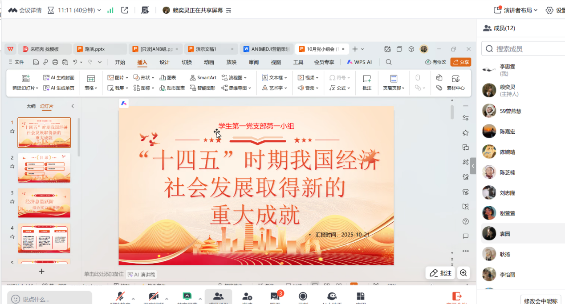Switch to the 设计 ribbon tab

pyautogui.click(x=164, y=62)
